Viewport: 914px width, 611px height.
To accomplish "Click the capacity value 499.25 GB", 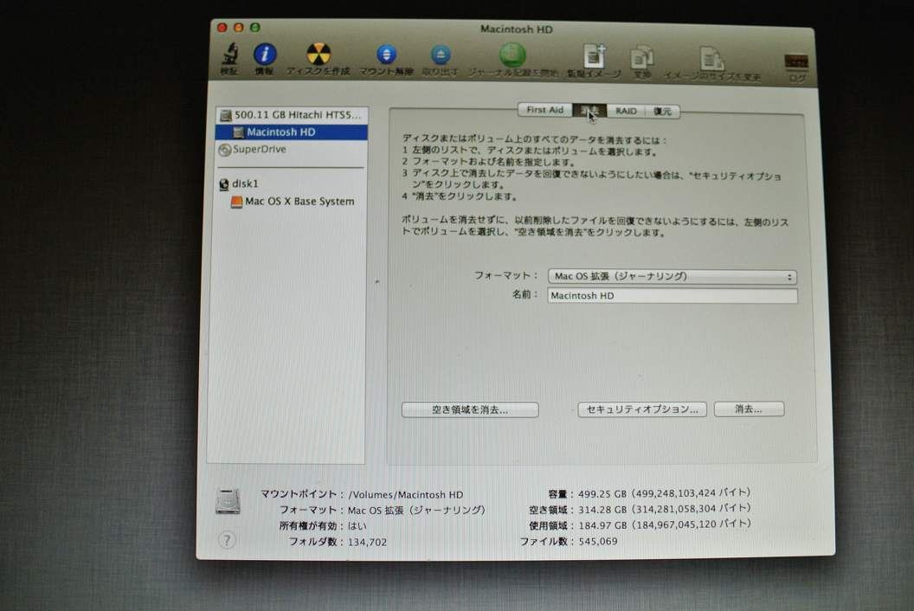I will click(x=602, y=494).
